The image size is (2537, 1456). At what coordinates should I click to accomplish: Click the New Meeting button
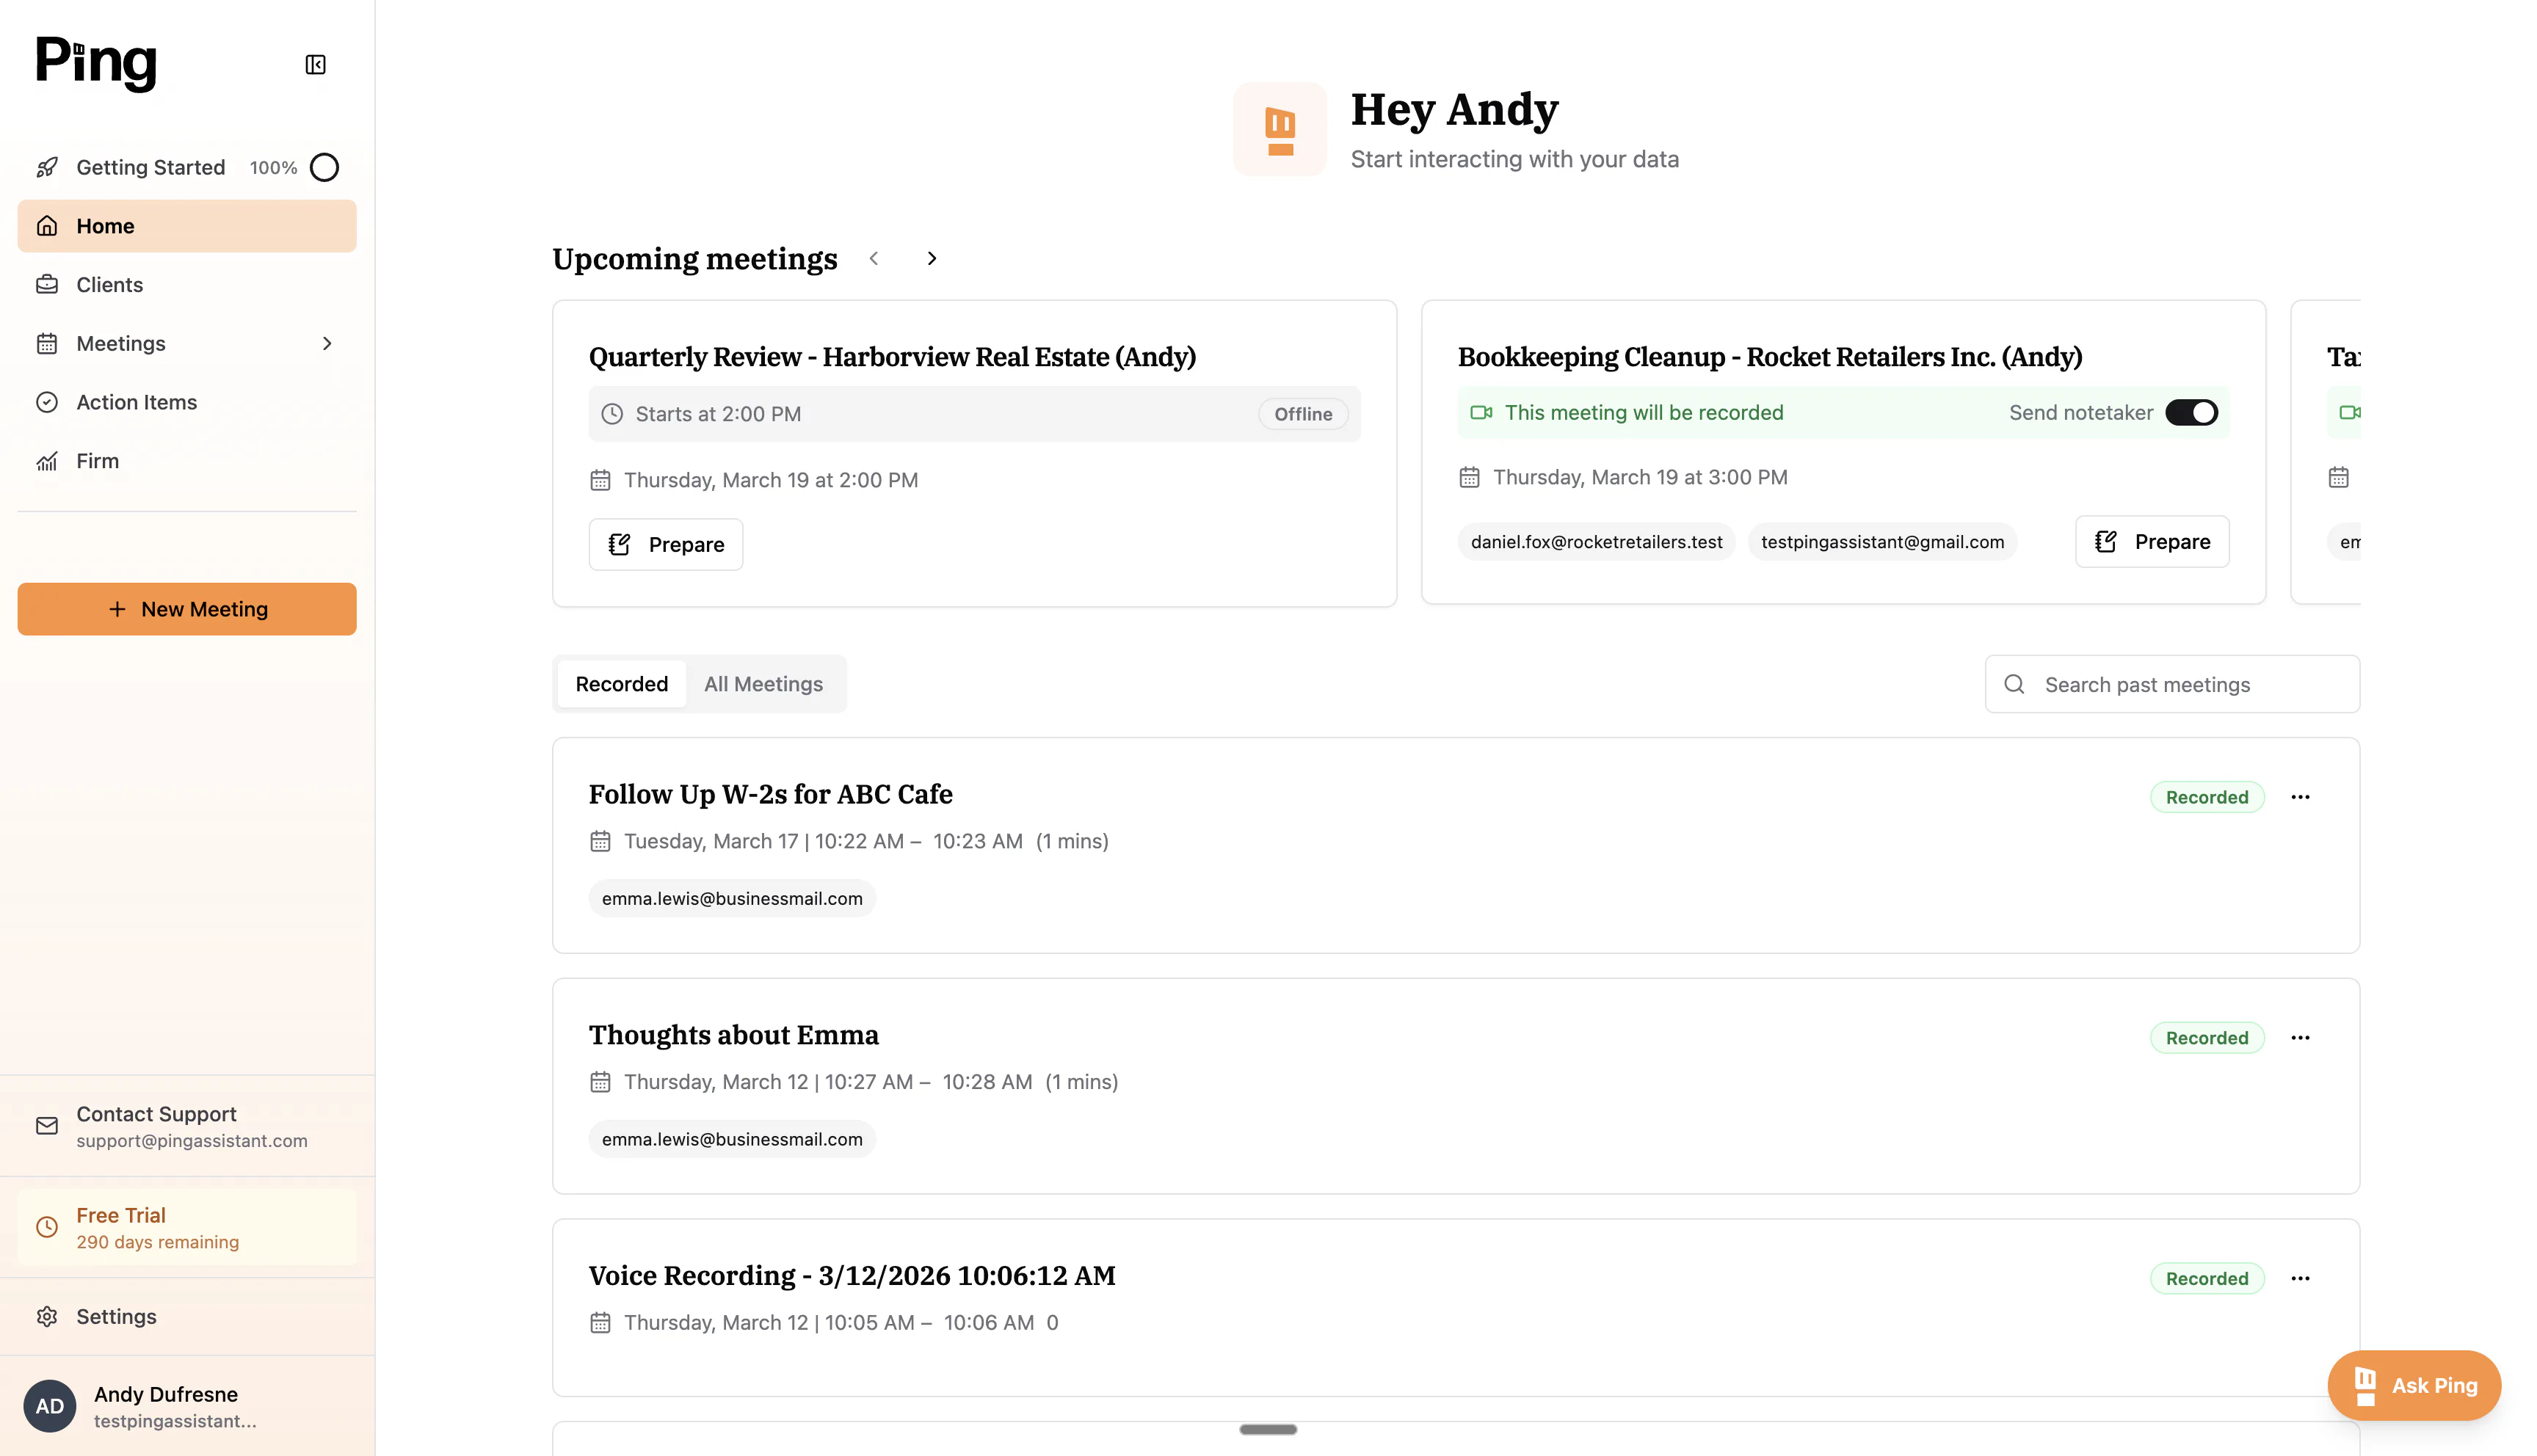pos(187,609)
